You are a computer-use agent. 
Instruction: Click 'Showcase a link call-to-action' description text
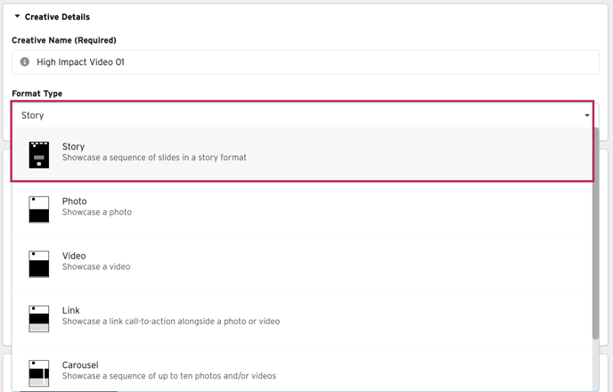click(x=171, y=322)
